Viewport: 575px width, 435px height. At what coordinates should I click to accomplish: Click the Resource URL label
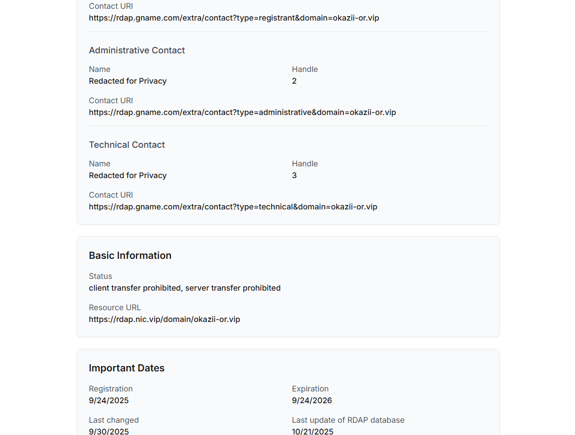115,308
